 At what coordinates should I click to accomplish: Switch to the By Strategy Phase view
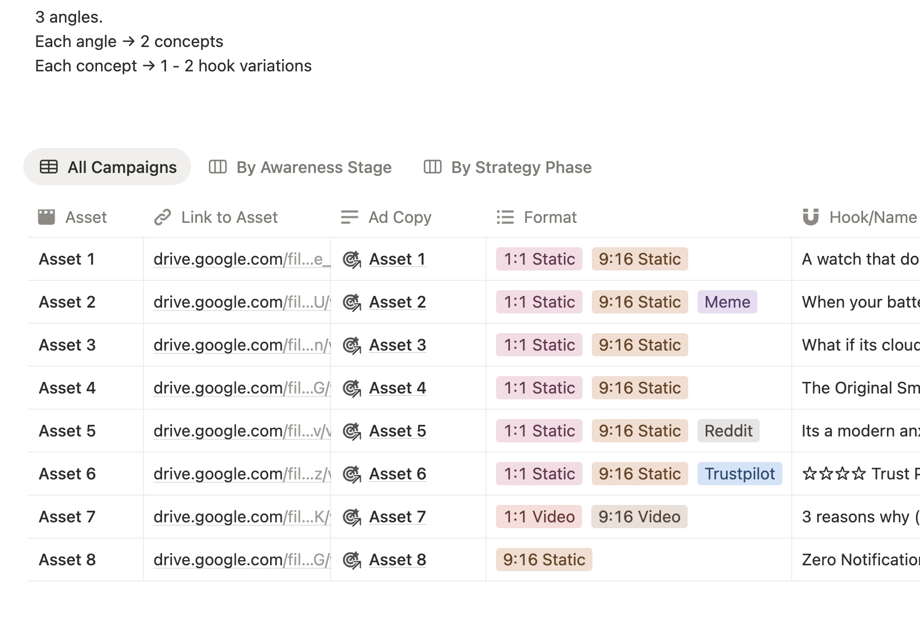click(x=521, y=167)
